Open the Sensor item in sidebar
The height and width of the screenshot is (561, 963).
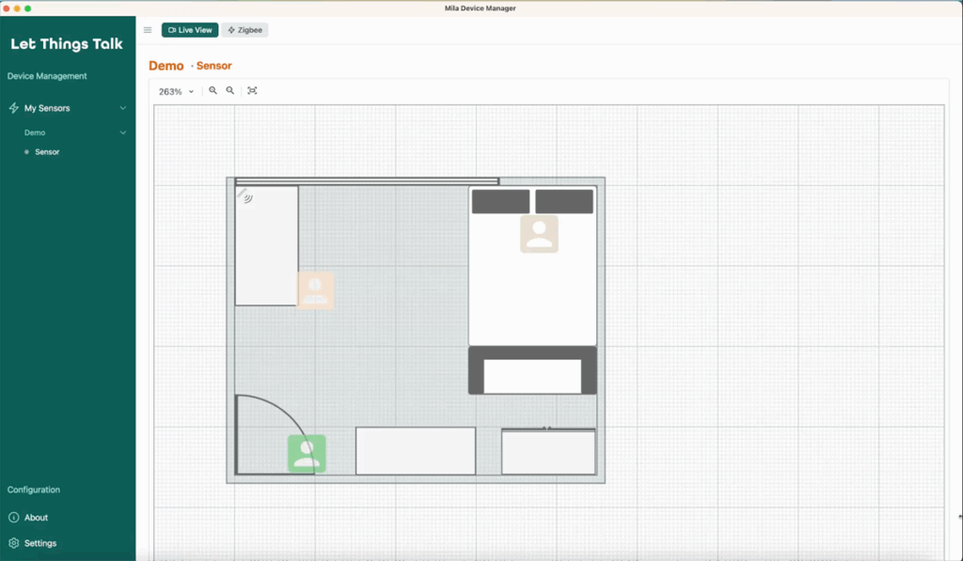coord(47,151)
